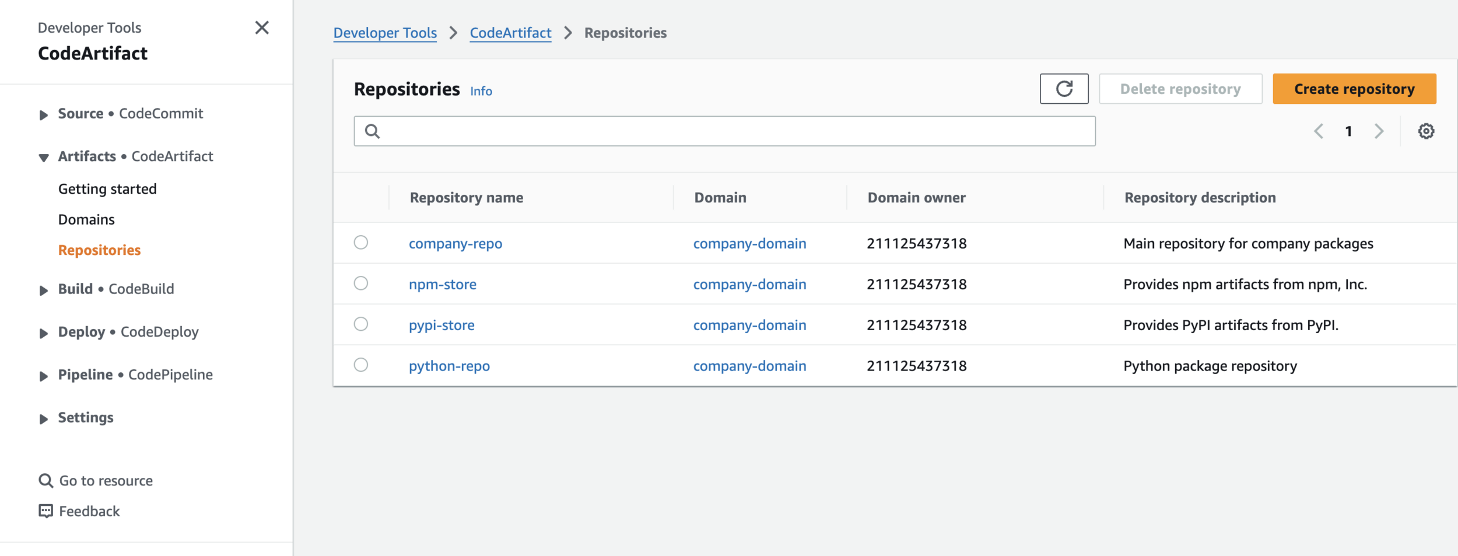The width and height of the screenshot is (1458, 556).
Task: Click 'Provides npm artifacts from npm, Inc.' text
Action: (1245, 284)
